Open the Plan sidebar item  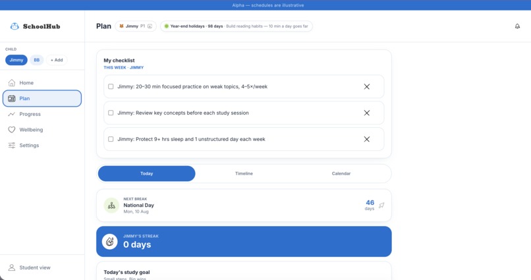tap(42, 99)
